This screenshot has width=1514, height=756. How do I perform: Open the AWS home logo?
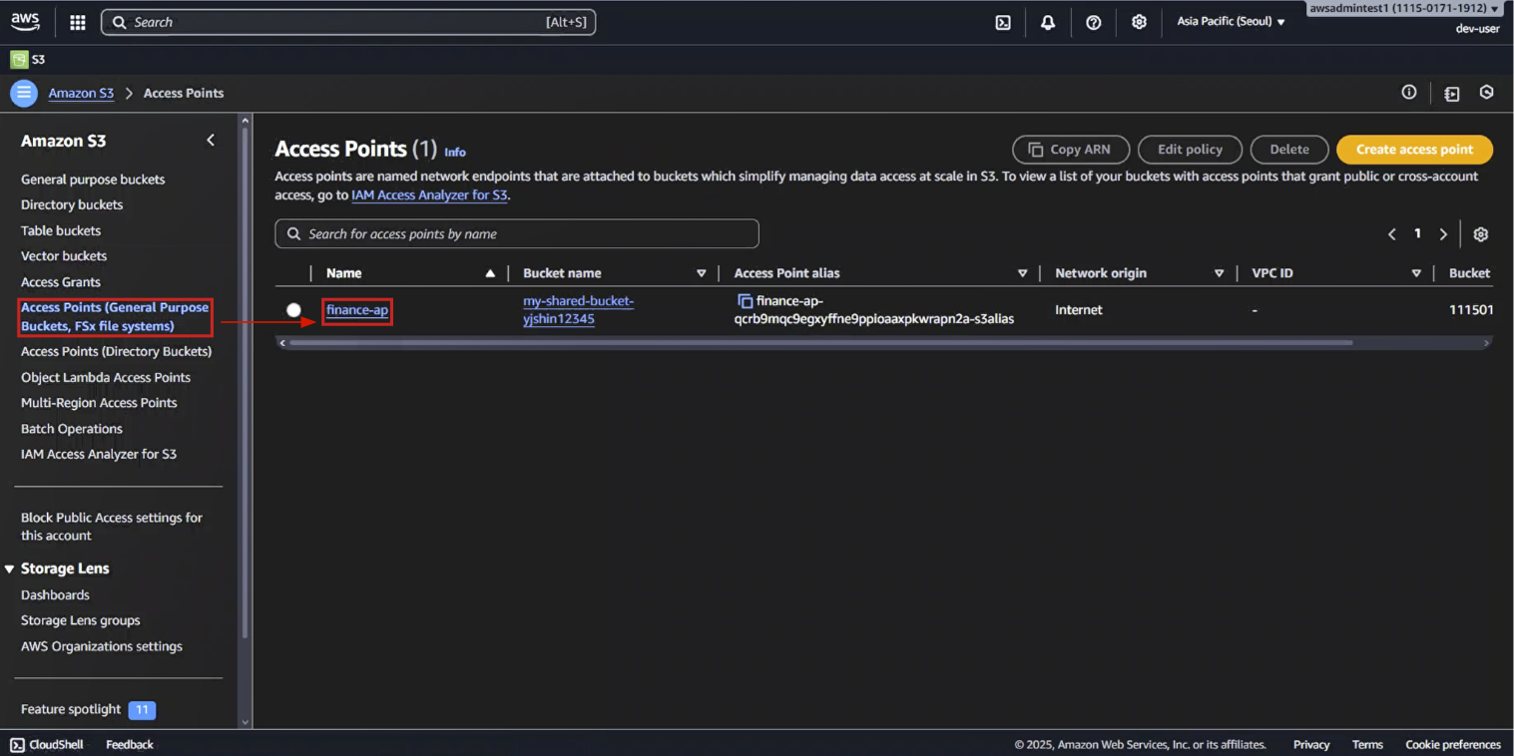(25, 22)
